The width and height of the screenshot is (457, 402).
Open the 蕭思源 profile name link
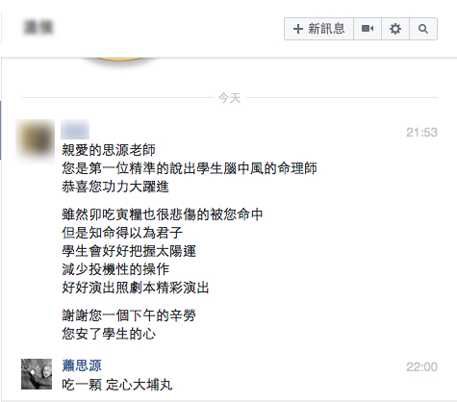[x=82, y=365]
